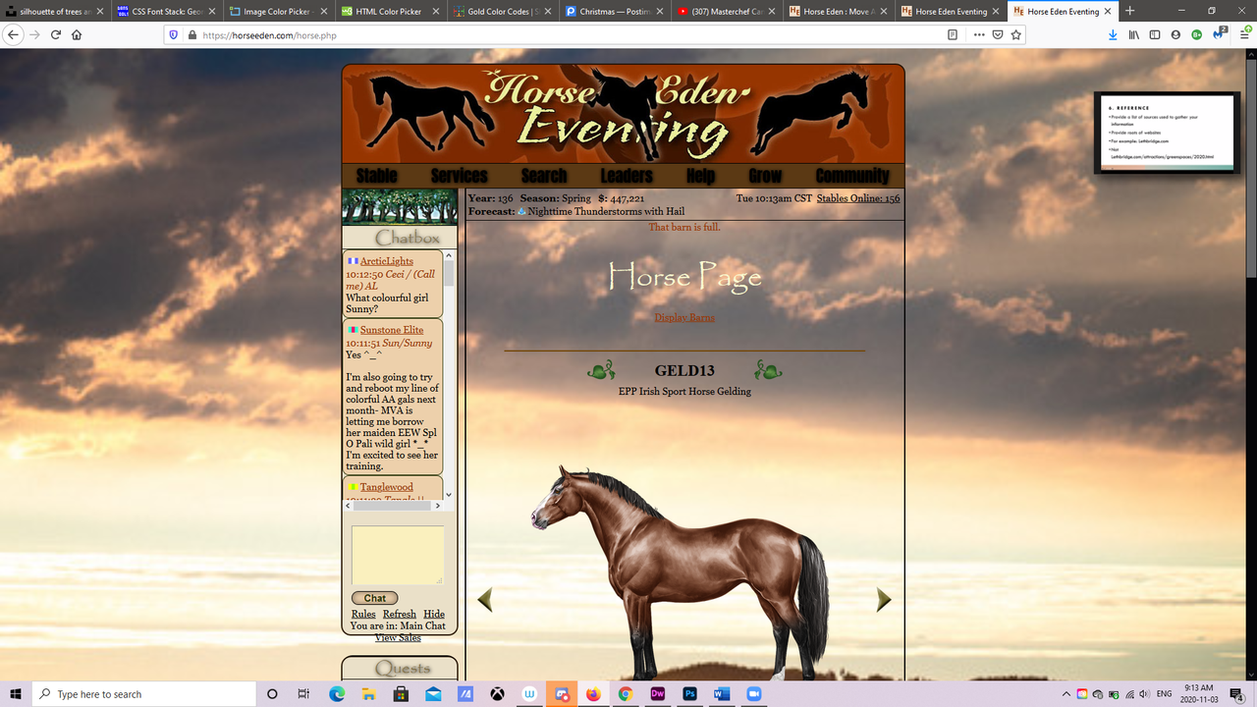Image resolution: width=1257 pixels, height=707 pixels.
Task: Open Zoom from the taskbar
Action: pos(754,694)
